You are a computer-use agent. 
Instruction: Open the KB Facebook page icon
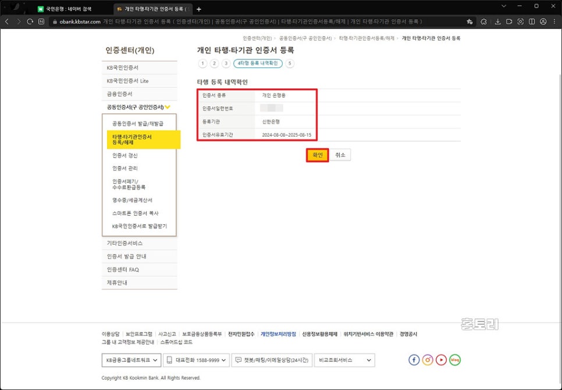pos(414,360)
